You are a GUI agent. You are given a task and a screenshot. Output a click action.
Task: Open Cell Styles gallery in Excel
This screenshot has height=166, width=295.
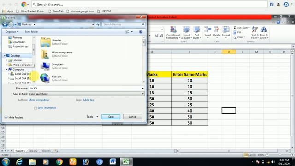[197, 33]
